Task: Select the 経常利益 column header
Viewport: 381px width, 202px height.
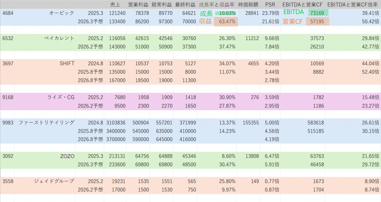Action: 161,4
